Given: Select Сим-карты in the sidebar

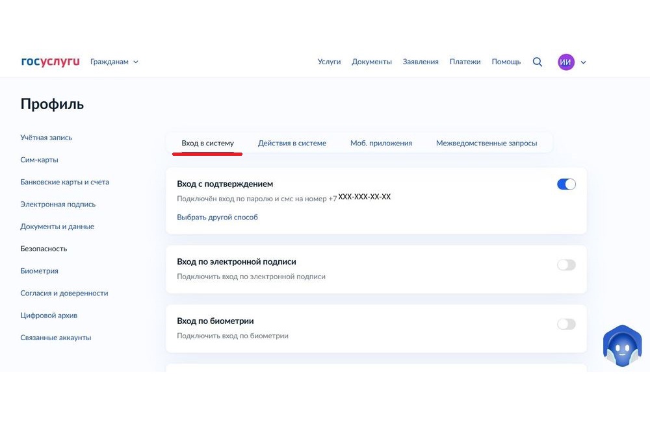Looking at the screenshot, I should [x=39, y=160].
